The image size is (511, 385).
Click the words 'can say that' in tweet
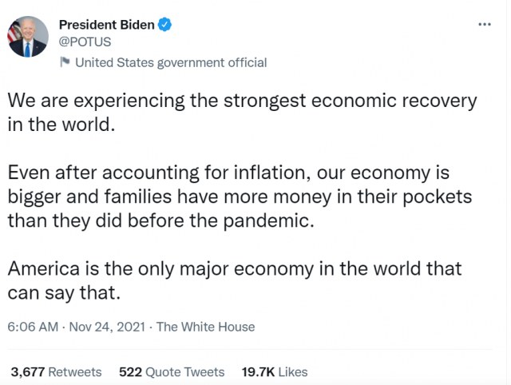click(64, 293)
